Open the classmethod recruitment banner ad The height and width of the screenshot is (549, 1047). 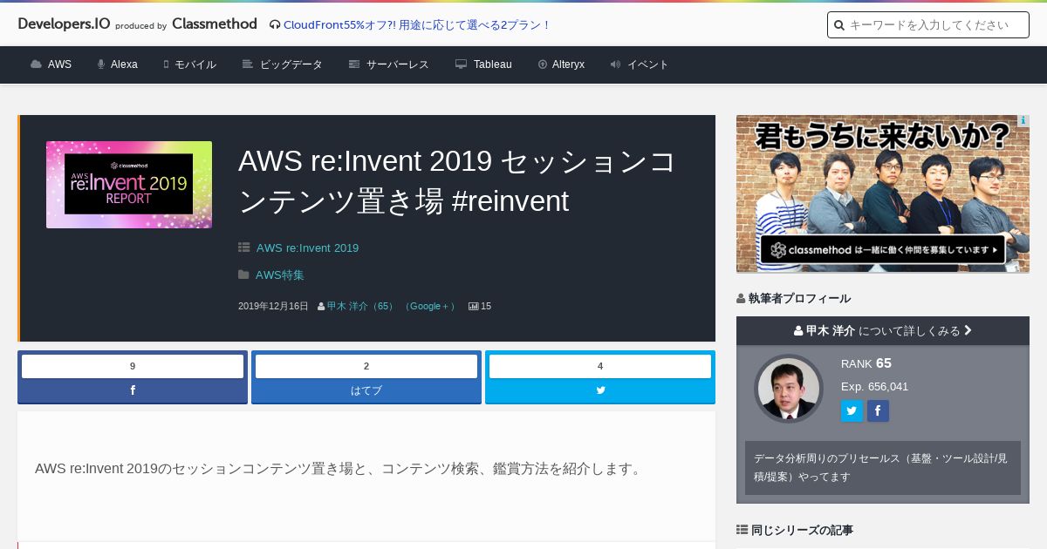(883, 193)
